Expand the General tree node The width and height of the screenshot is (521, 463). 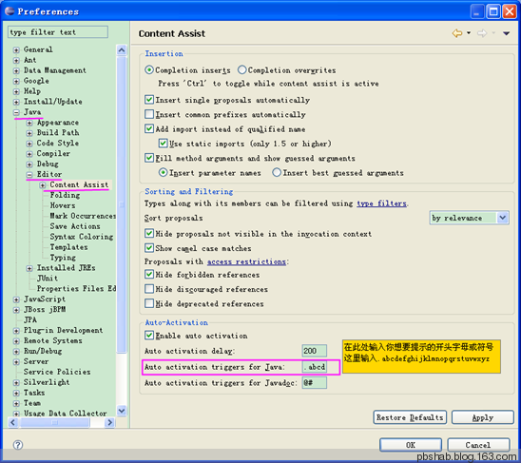coord(16,49)
